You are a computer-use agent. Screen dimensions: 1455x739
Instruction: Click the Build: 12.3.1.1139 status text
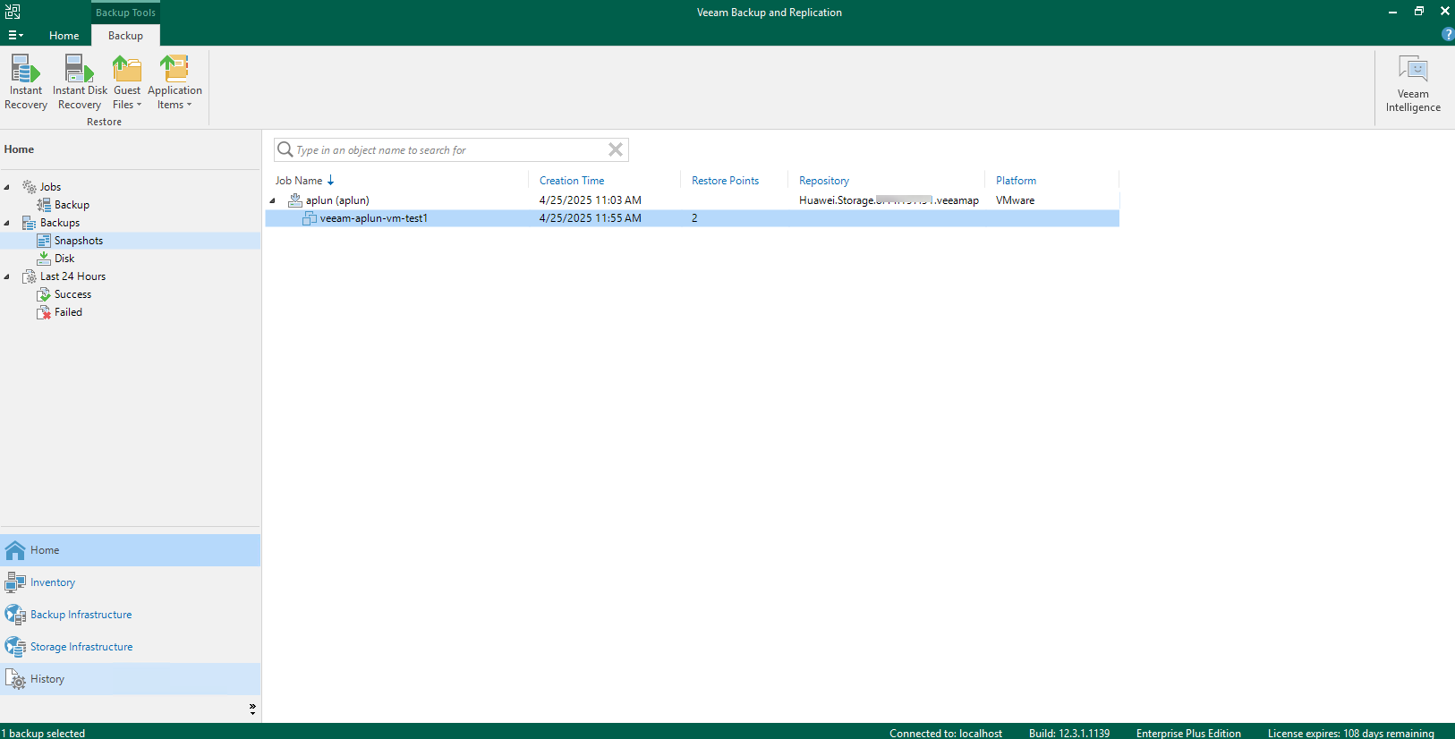point(1069,733)
